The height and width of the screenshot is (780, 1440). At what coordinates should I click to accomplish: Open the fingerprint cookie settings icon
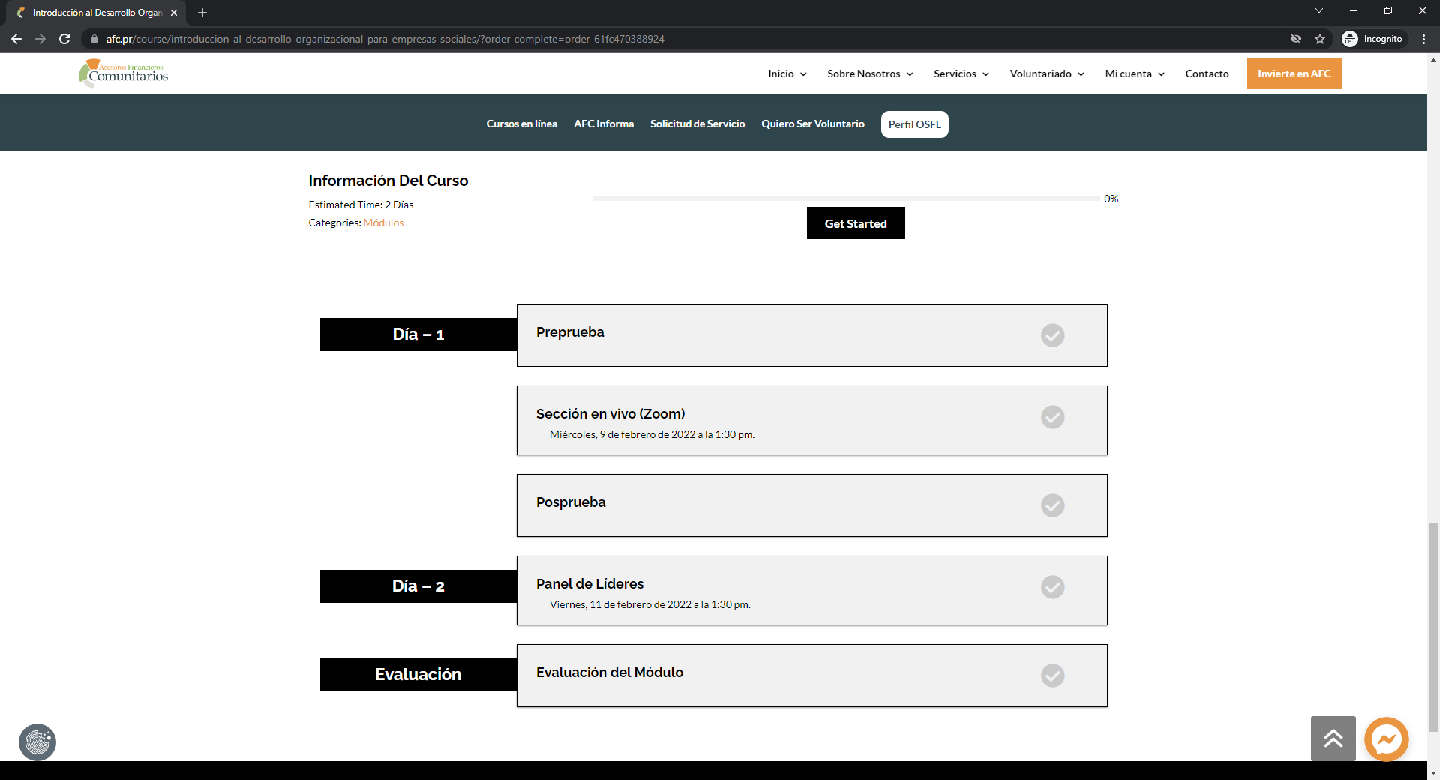tap(37, 742)
